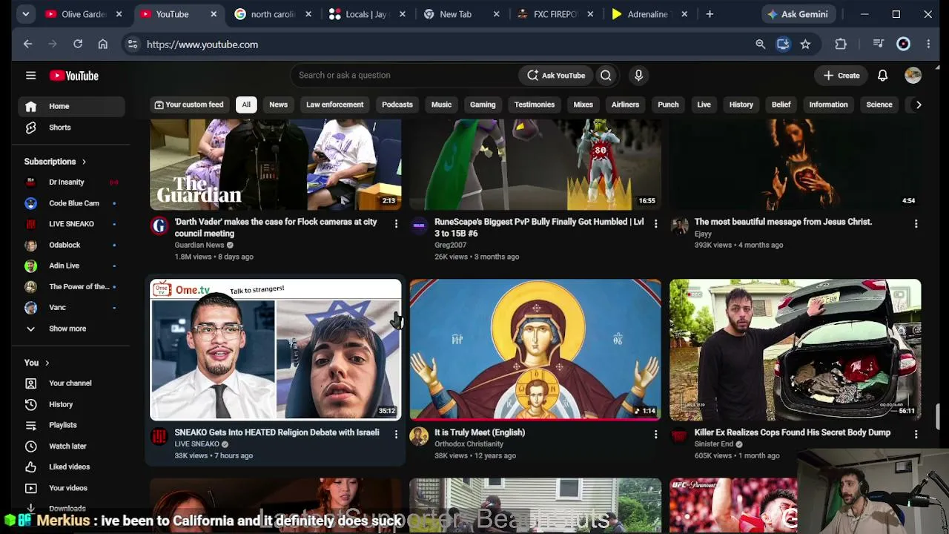Open the Sinister End channel link
This screenshot has width=949, height=534.
[713, 444]
